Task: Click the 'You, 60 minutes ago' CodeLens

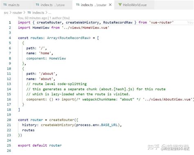Action: [x=32, y=18]
